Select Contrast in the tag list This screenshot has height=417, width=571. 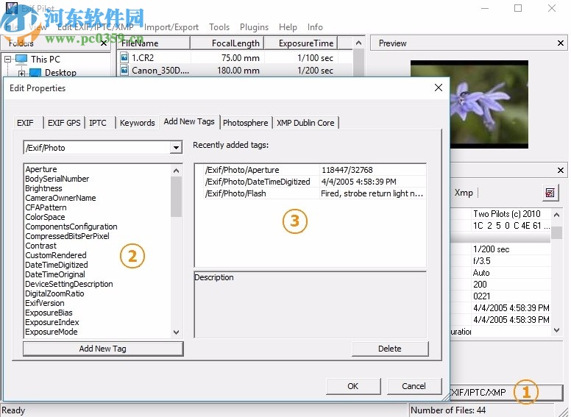pos(40,246)
